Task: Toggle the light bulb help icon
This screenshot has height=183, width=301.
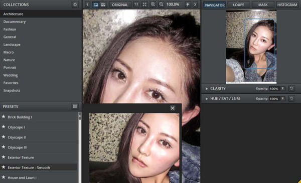Action: pos(188,4)
